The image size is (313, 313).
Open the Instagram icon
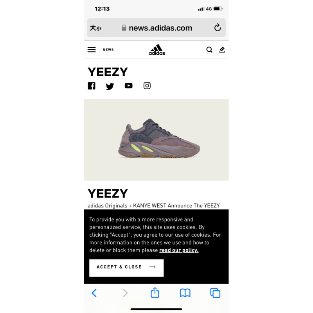pyautogui.click(x=147, y=86)
